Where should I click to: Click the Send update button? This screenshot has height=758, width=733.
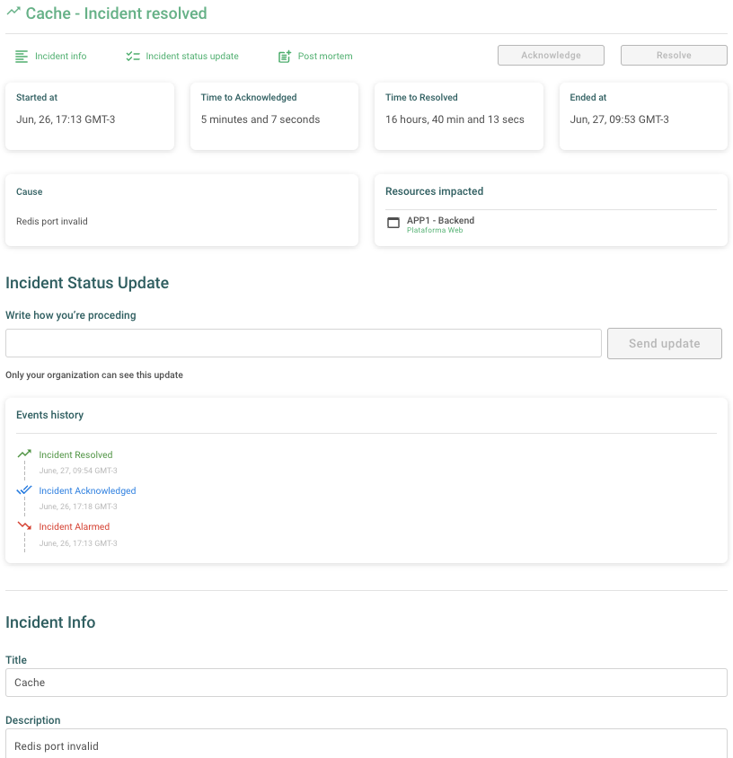click(x=665, y=343)
